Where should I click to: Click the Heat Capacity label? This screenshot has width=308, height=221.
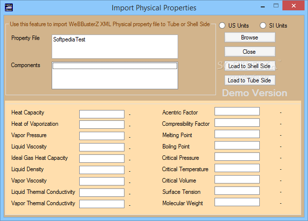(x=28, y=112)
